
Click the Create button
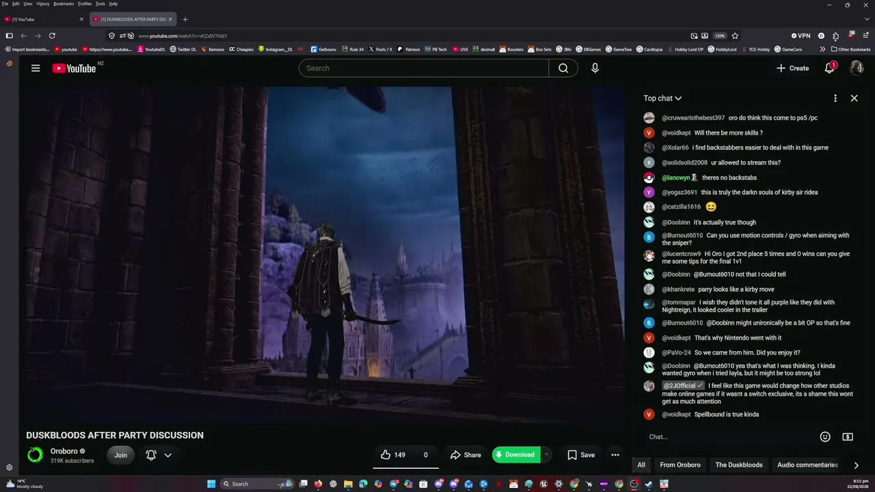[x=793, y=68]
